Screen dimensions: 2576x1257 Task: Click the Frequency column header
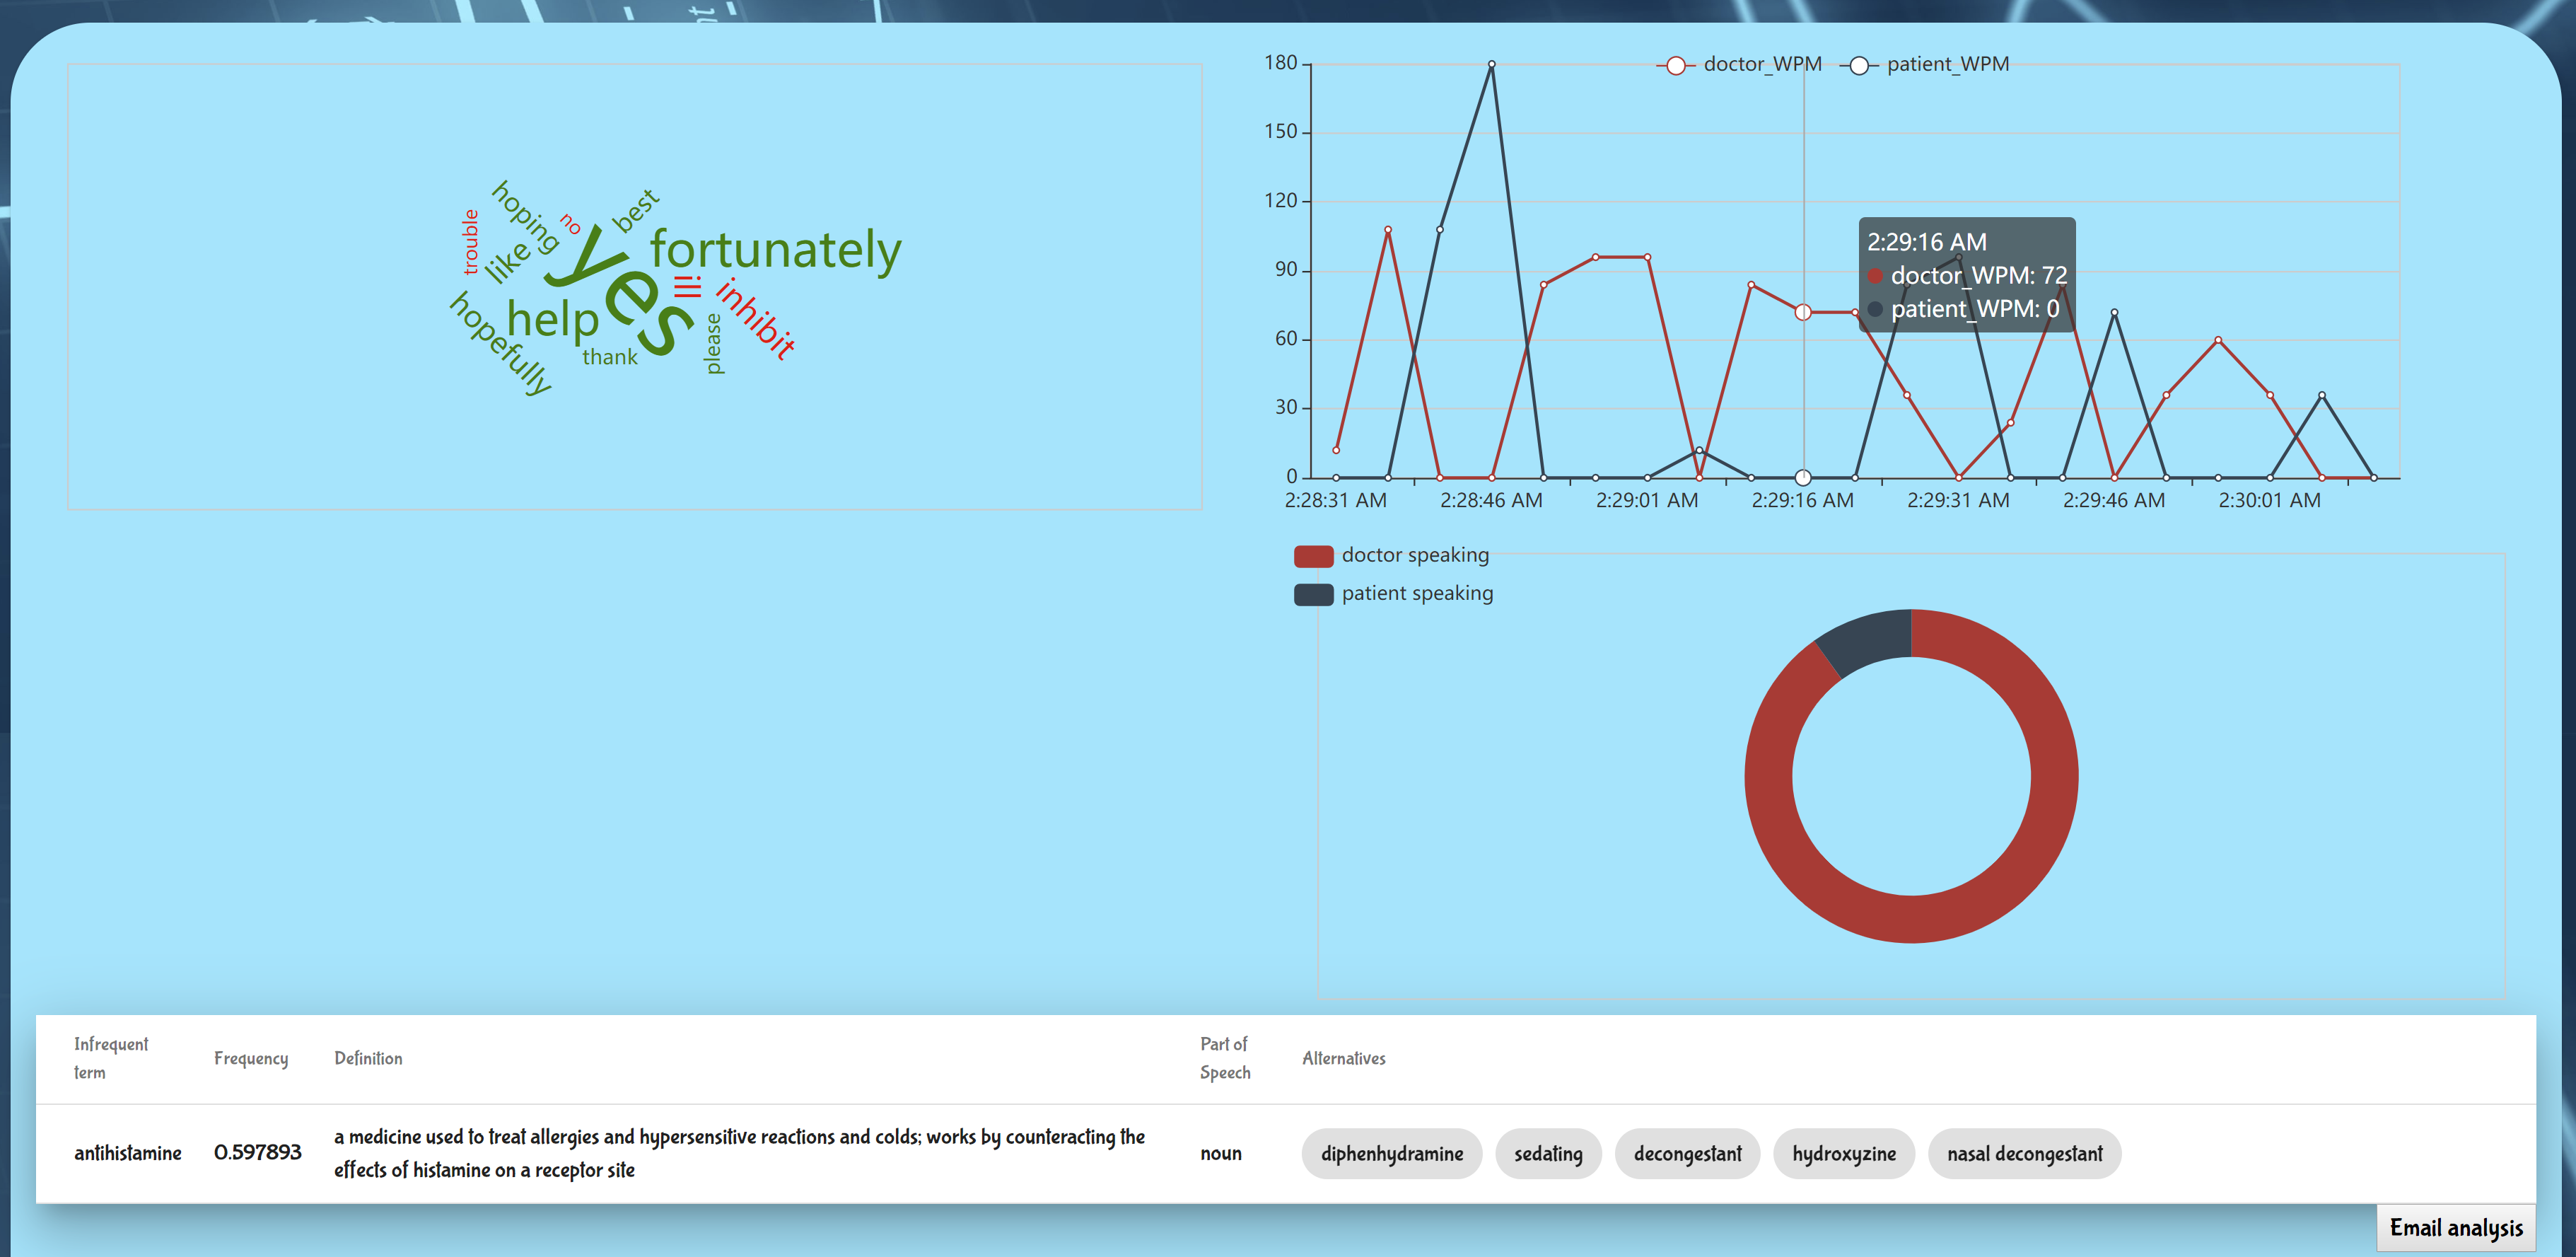tap(250, 1058)
